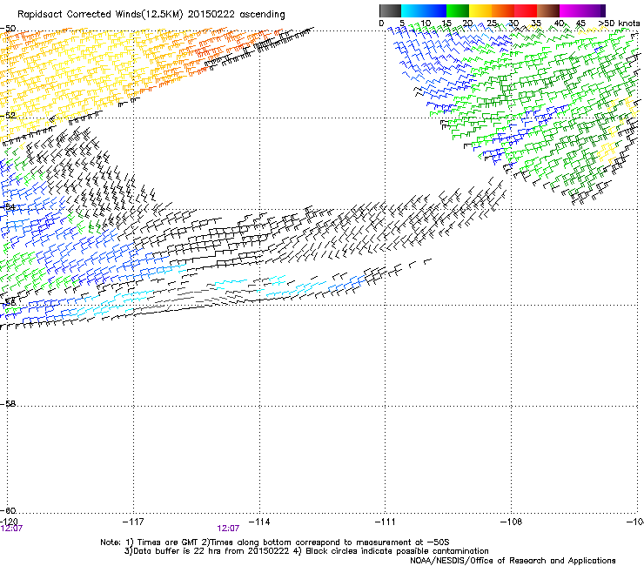Click the NOAA/NESDIS credit text
The image size is (644, 566).
(x=513, y=561)
